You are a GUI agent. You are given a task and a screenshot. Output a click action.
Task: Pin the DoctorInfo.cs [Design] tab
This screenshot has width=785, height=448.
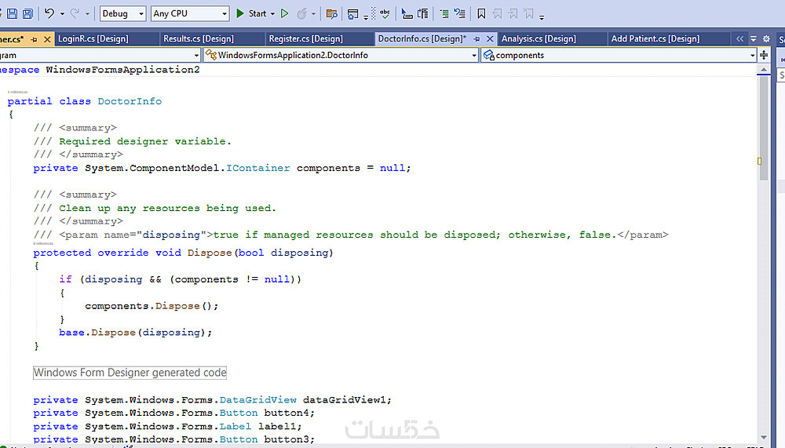click(x=476, y=38)
